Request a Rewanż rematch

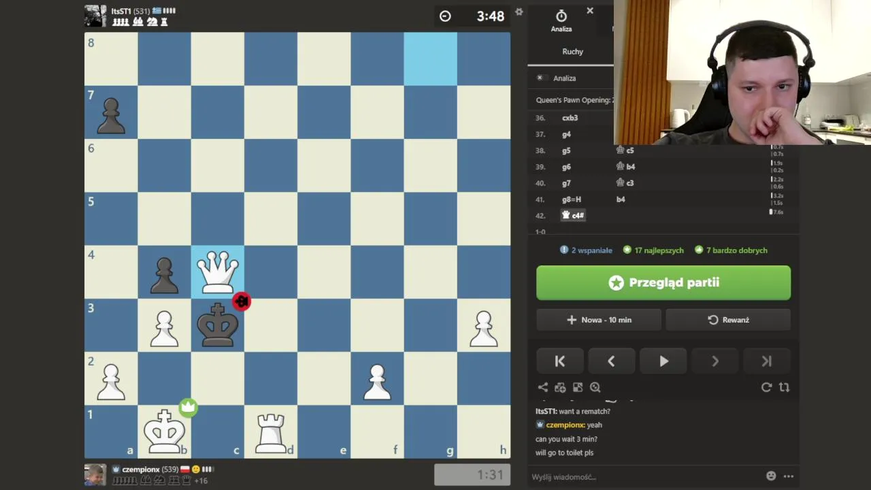pos(728,320)
